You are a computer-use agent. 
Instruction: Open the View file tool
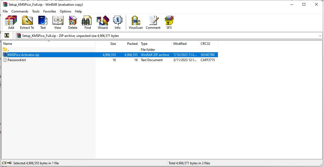point(58,22)
